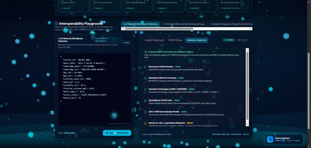Click the Editable Synthetic JSON label
The image size is (311, 148).
pyautogui.click(x=119, y=124)
